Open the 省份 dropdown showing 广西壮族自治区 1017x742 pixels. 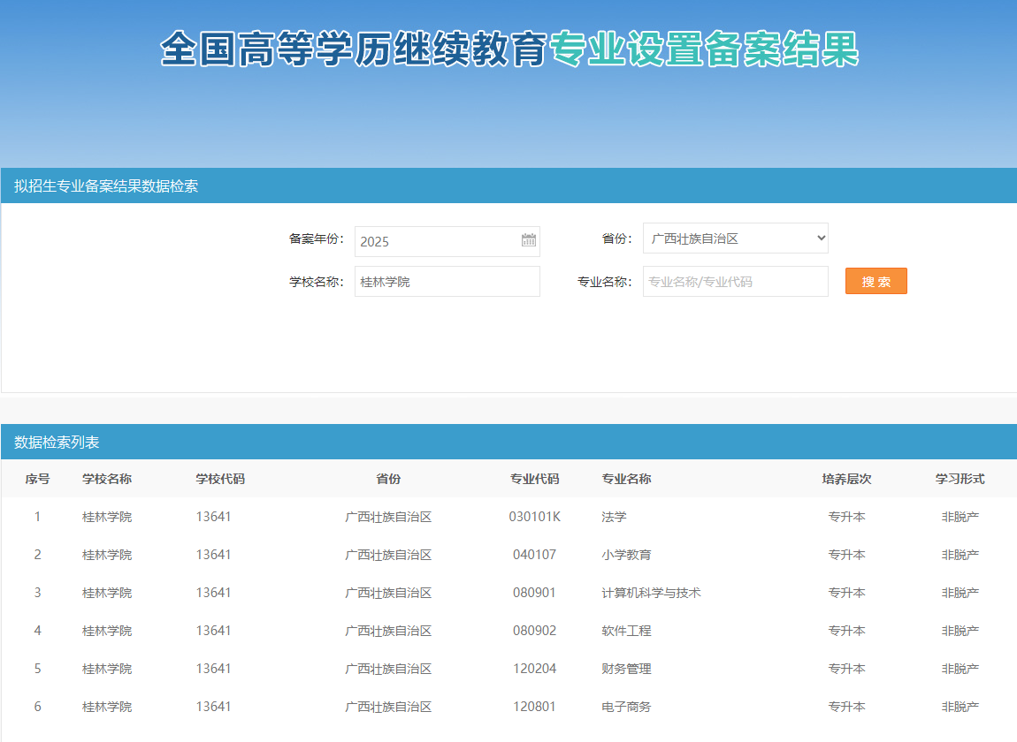(x=735, y=238)
